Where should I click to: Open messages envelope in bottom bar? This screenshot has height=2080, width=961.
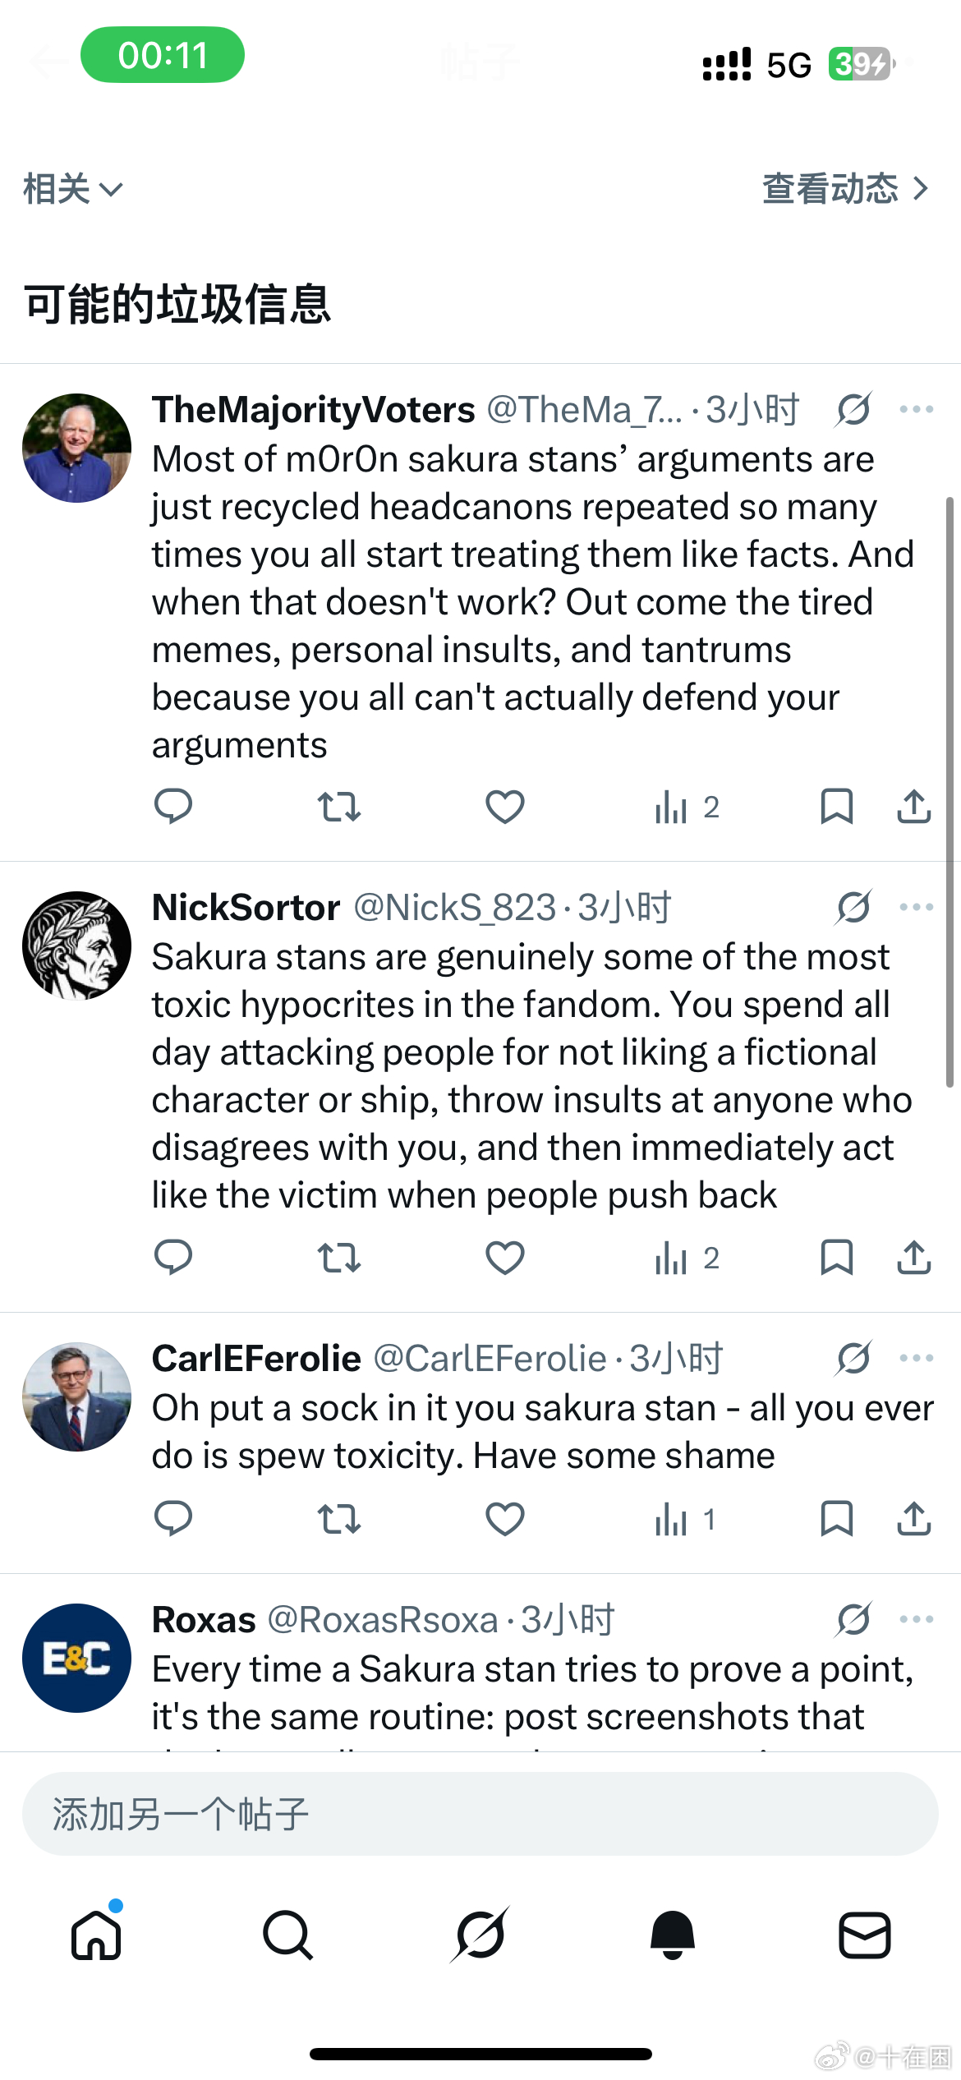pyautogui.click(x=864, y=1935)
